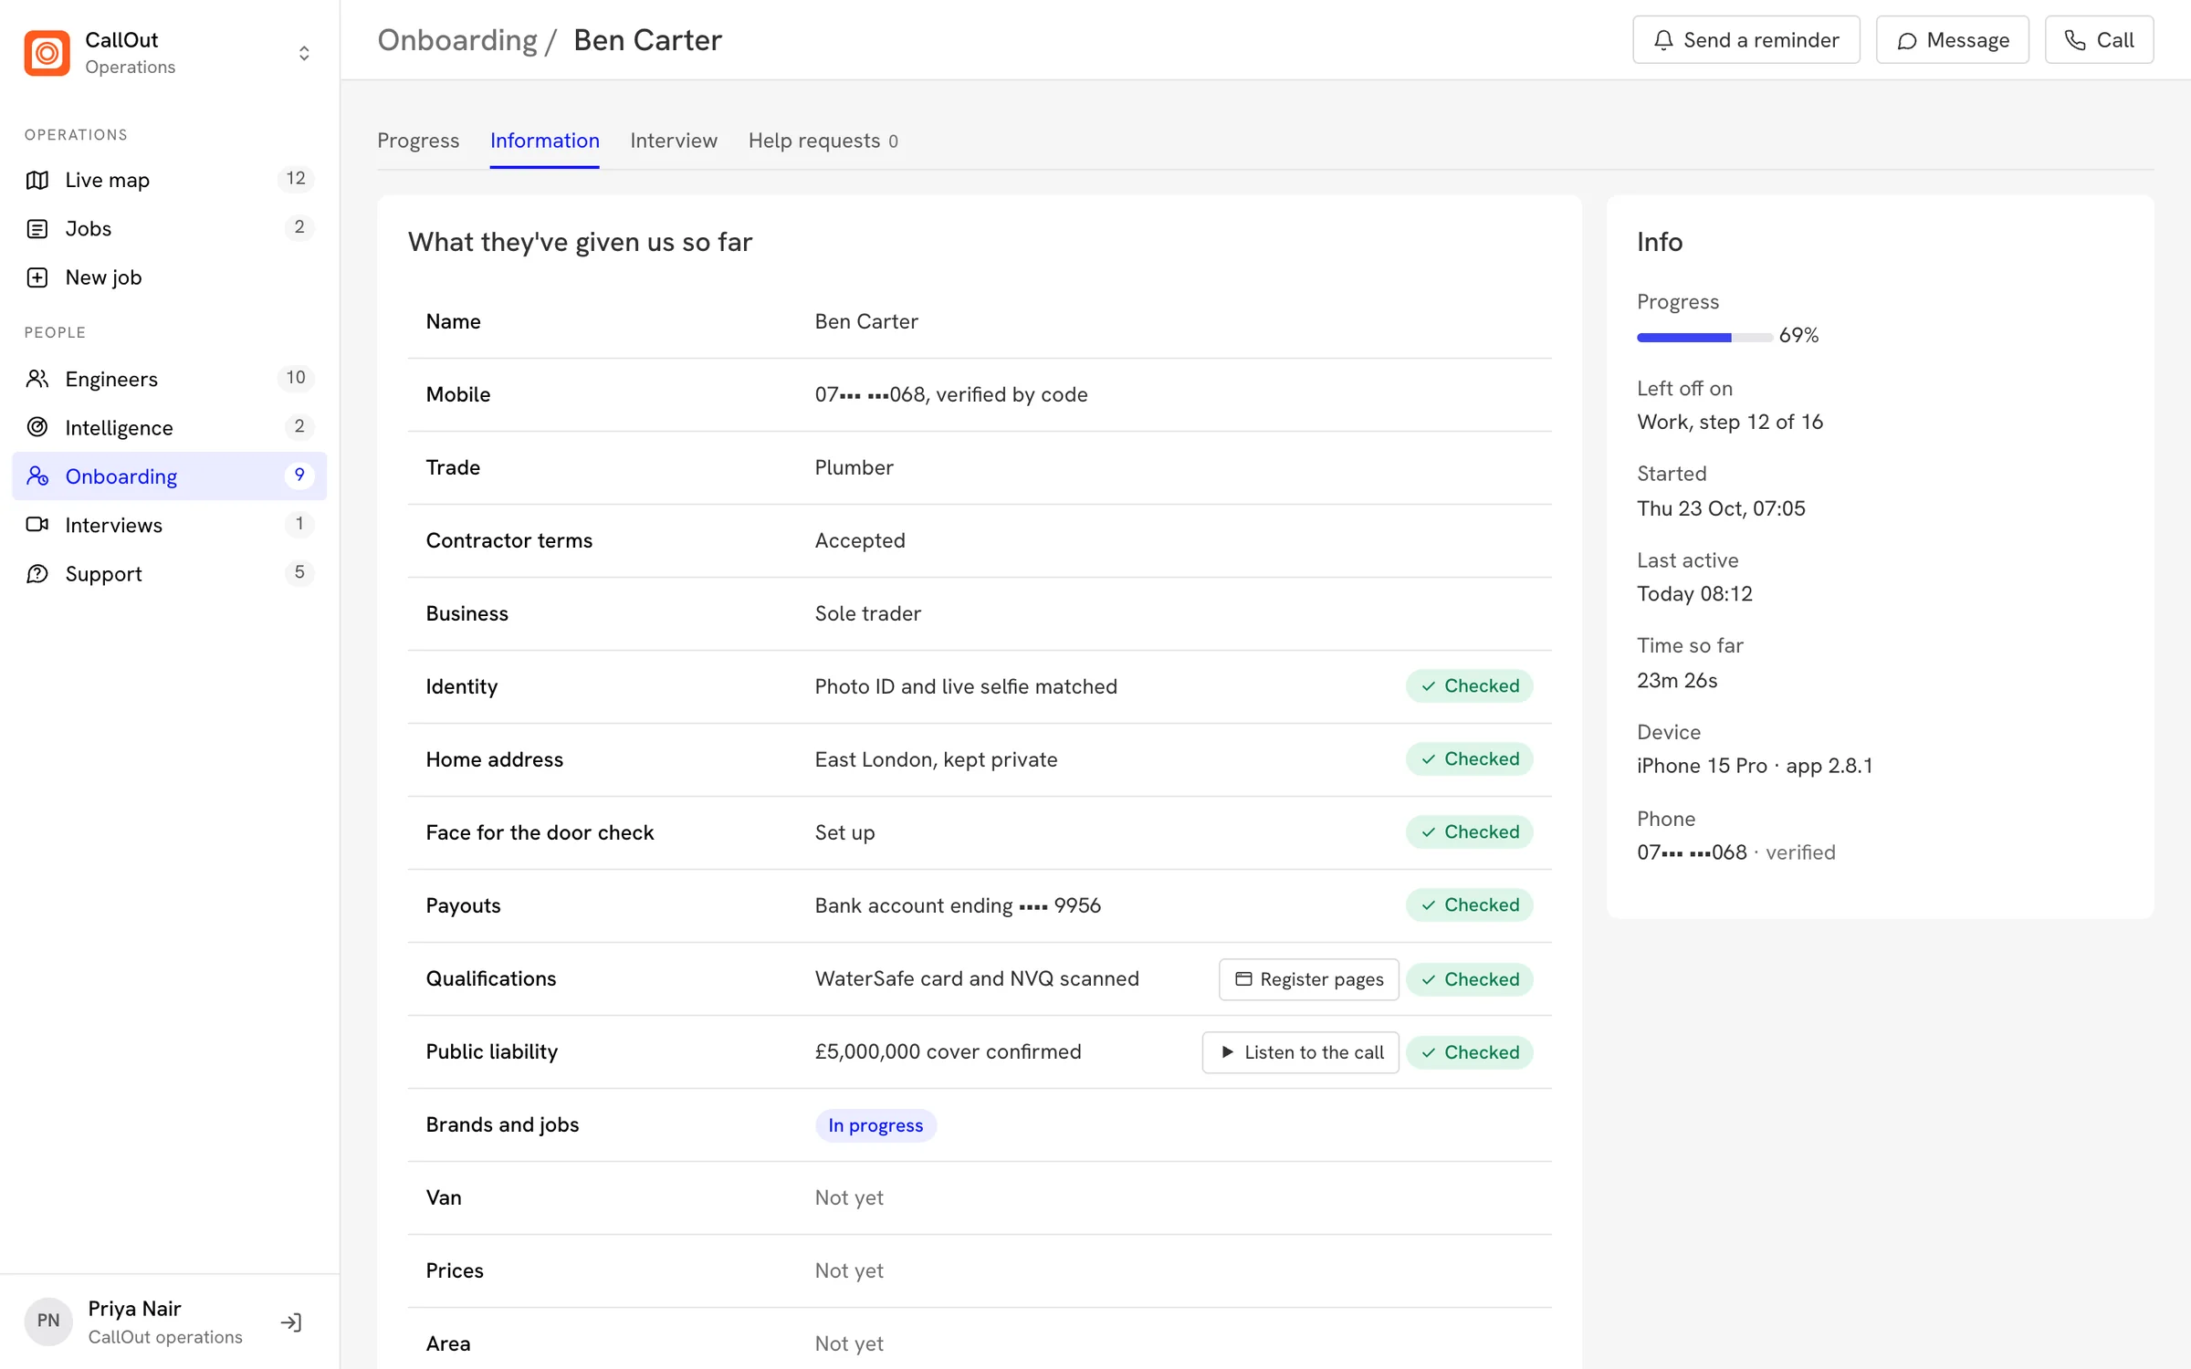Click Checked badge on Qualifications row
This screenshot has width=2191, height=1369.
1469,979
